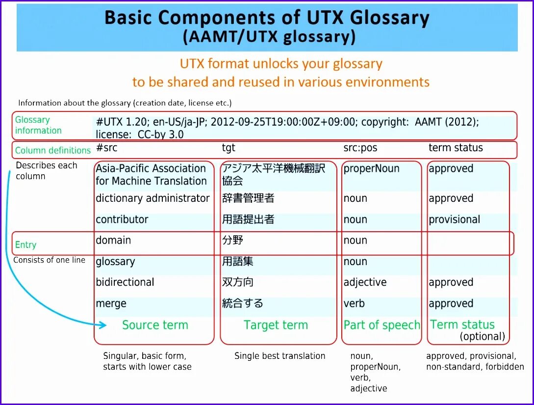Select the 'Glossary information' label

[x=38, y=125]
